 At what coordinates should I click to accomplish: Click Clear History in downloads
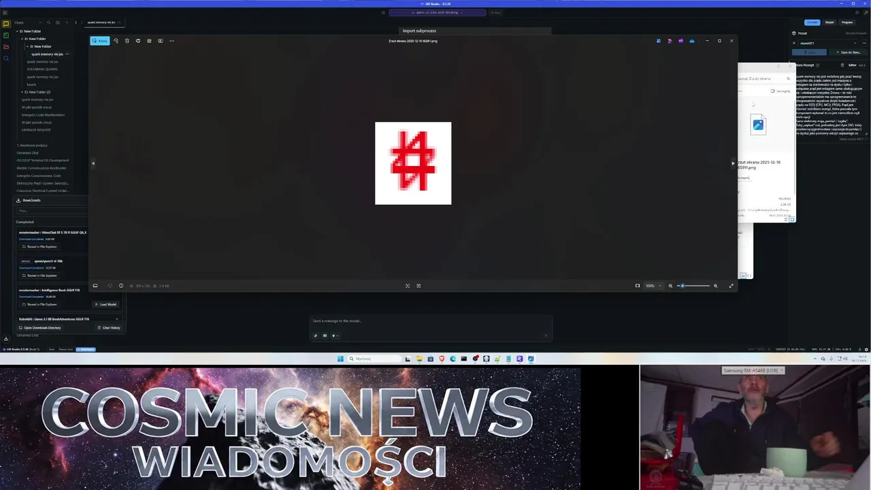(x=109, y=327)
